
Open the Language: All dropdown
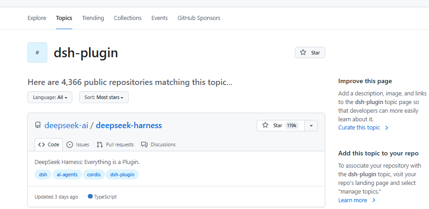(50, 97)
